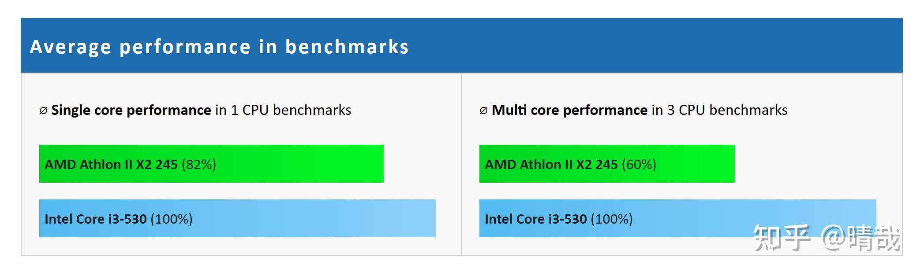Click the light-blue end of single-core Intel bar
Viewport: 924px width, 276px height.
[x=419, y=218]
